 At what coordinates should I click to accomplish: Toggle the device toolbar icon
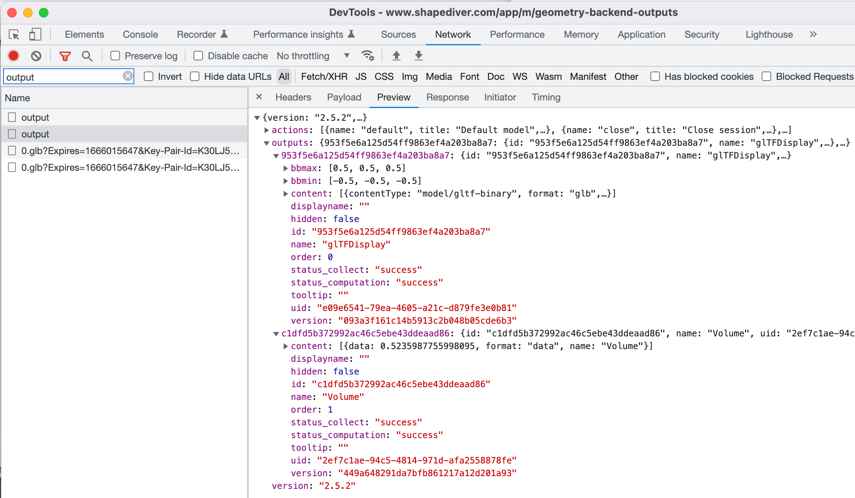pyautogui.click(x=35, y=35)
